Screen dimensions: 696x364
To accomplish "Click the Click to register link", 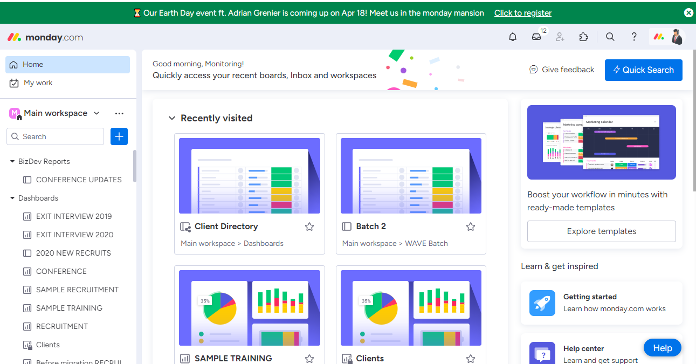I will pyautogui.click(x=523, y=13).
